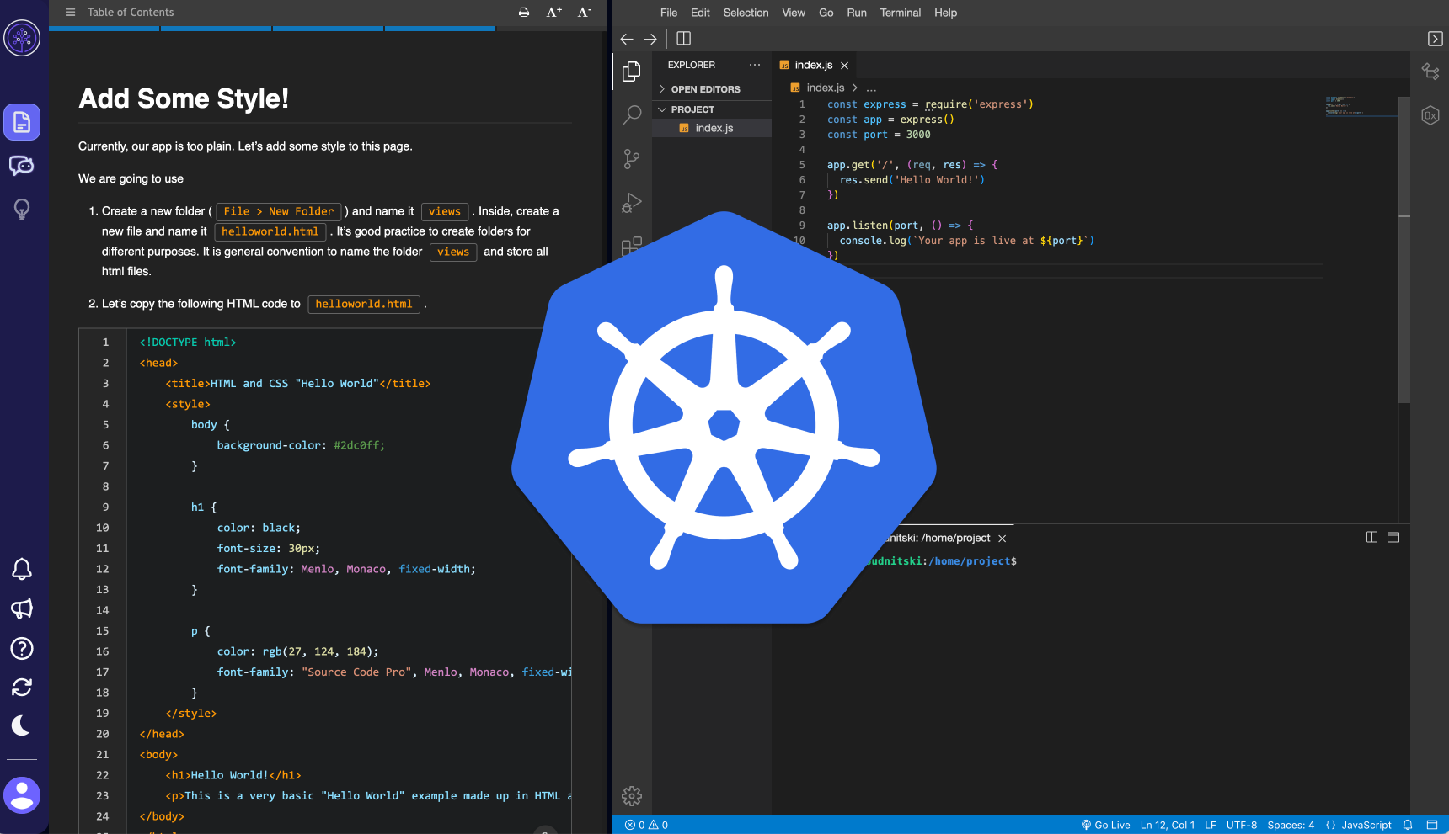The image size is (1449, 834).
Task: Click the print icon in instructions header
Action: pyautogui.click(x=524, y=13)
